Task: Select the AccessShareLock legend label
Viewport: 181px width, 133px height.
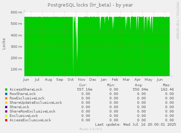Action: coord(26,90)
